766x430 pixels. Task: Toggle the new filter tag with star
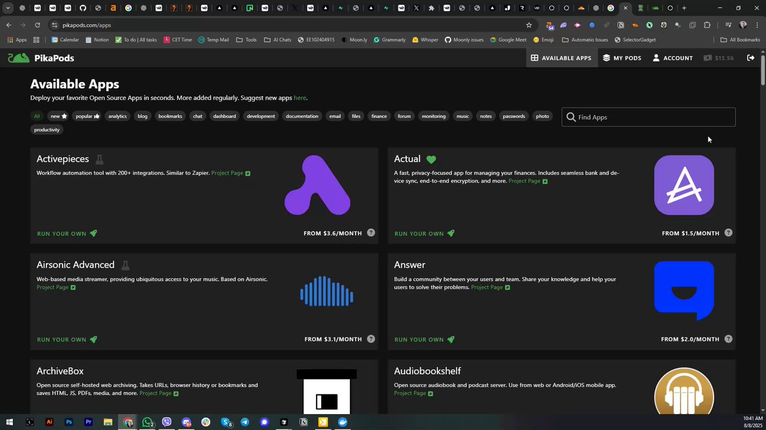click(59, 116)
